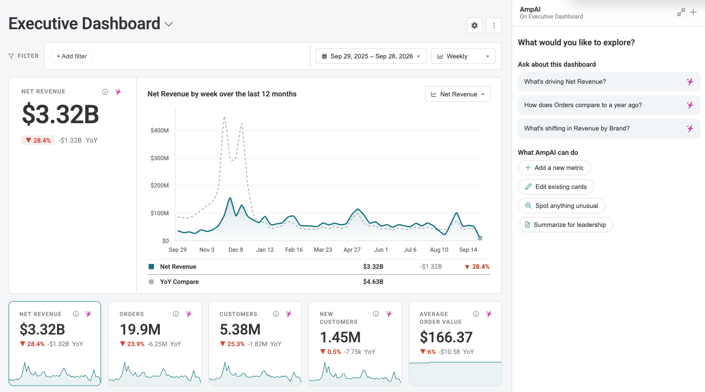This screenshot has width=705, height=392.
Task: Open the Net Revenue chart metric dropdown
Action: pyautogui.click(x=458, y=94)
